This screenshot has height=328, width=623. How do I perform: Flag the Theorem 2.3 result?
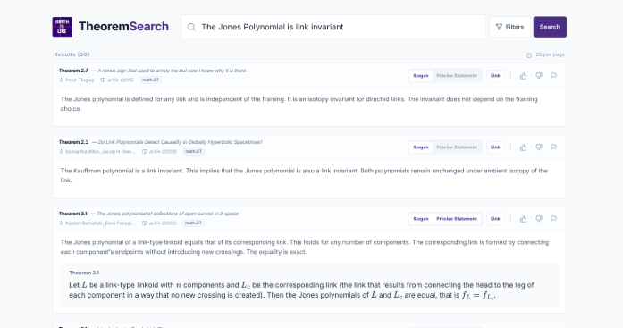click(x=553, y=147)
